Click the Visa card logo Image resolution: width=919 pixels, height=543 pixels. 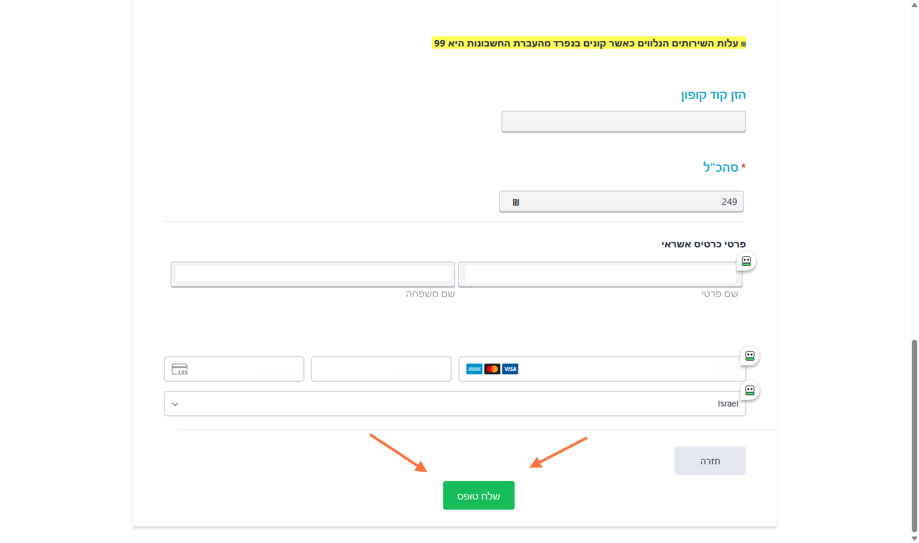point(510,369)
